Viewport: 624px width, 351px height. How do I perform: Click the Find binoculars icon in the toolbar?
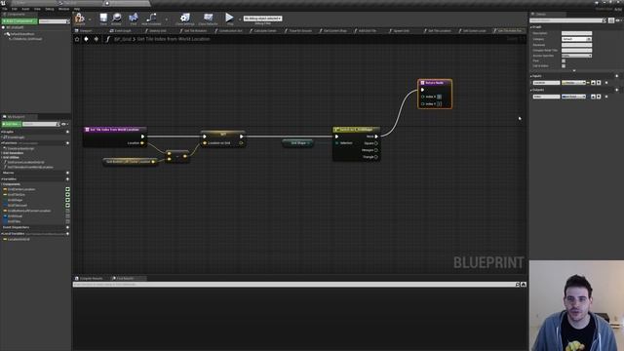[134, 18]
